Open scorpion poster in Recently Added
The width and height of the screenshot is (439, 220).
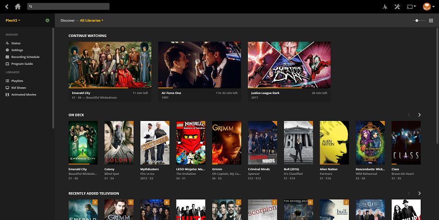tap(262, 210)
